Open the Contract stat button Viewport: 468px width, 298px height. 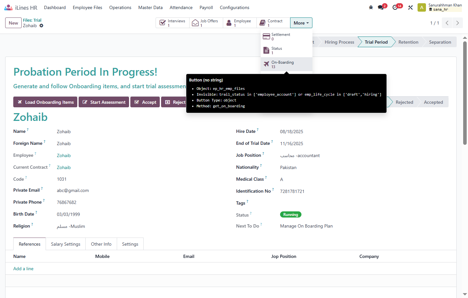click(274, 23)
